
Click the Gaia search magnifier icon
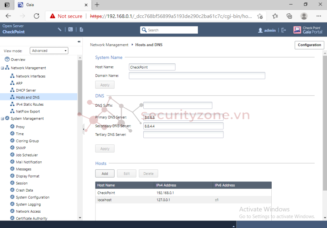click(144, 30)
